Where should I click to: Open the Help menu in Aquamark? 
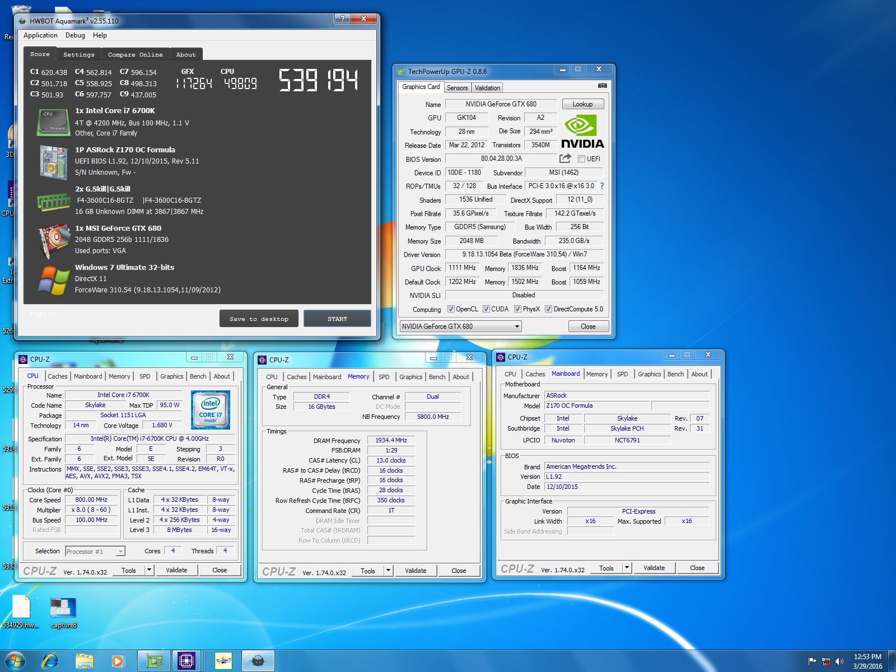(x=100, y=35)
